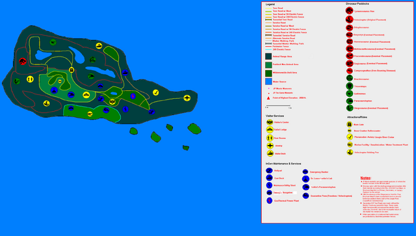Select legend Velociraptor (Original Placement) icon
Viewport: 416px width, 236px height.
tap(350, 19)
